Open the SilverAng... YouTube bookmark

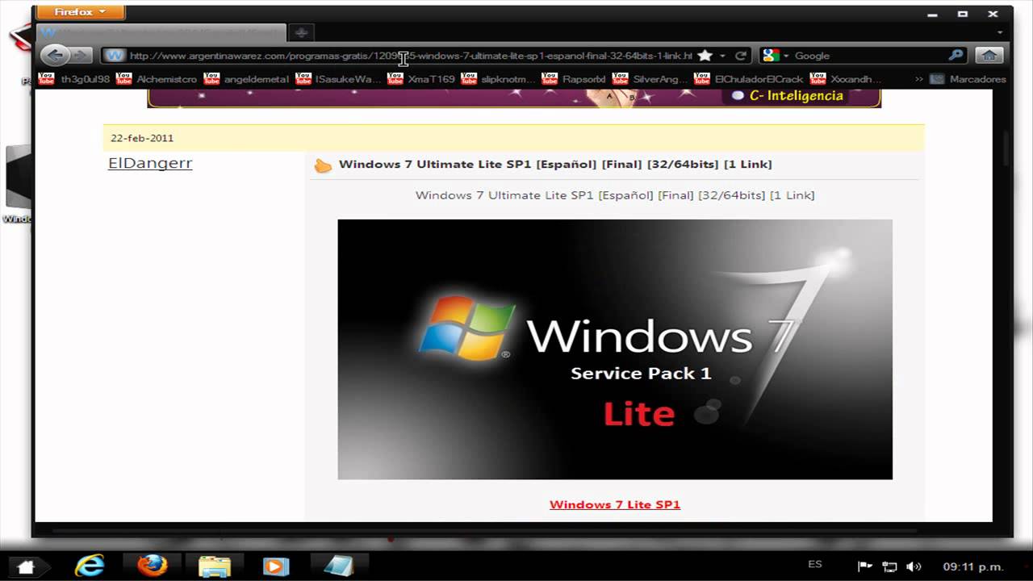click(650, 79)
